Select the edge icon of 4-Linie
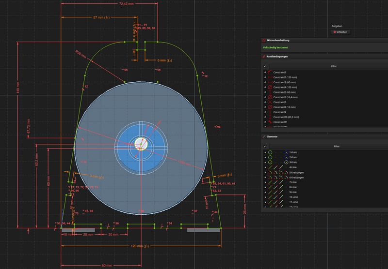This screenshot has height=269, width=388. pyautogui.click(x=270, y=167)
